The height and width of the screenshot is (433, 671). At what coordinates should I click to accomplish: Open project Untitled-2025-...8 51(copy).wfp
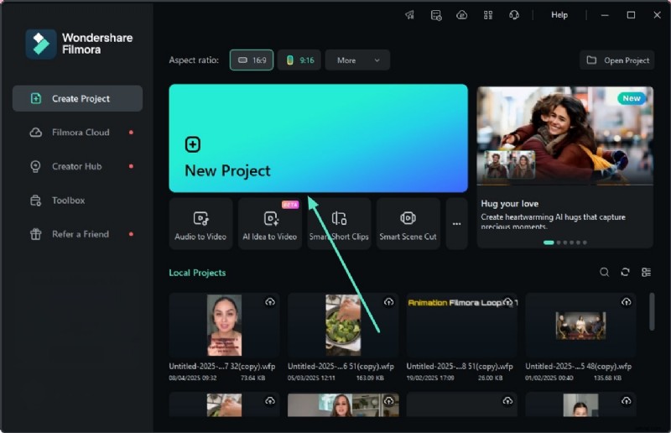coord(462,325)
